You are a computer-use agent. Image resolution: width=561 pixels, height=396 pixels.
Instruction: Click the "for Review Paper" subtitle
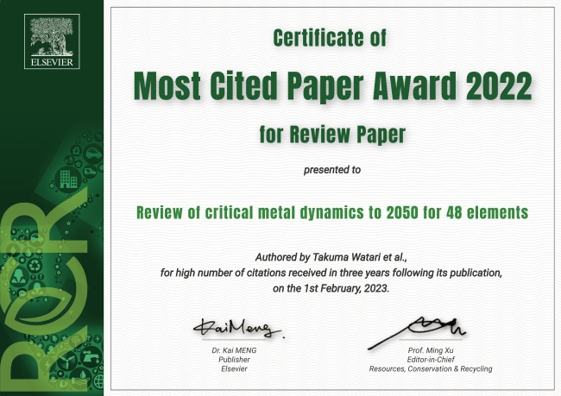[331, 134]
